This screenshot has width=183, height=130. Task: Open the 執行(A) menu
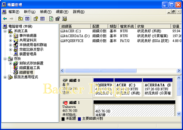point(30,12)
